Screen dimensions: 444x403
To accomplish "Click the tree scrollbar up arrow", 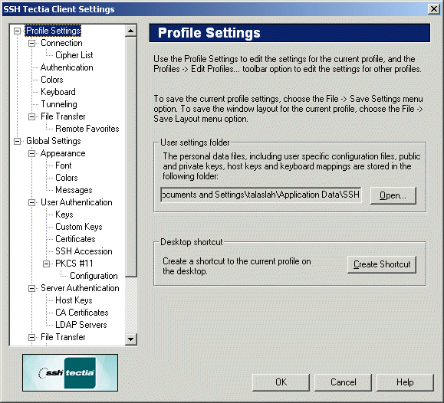I will click(x=131, y=31).
